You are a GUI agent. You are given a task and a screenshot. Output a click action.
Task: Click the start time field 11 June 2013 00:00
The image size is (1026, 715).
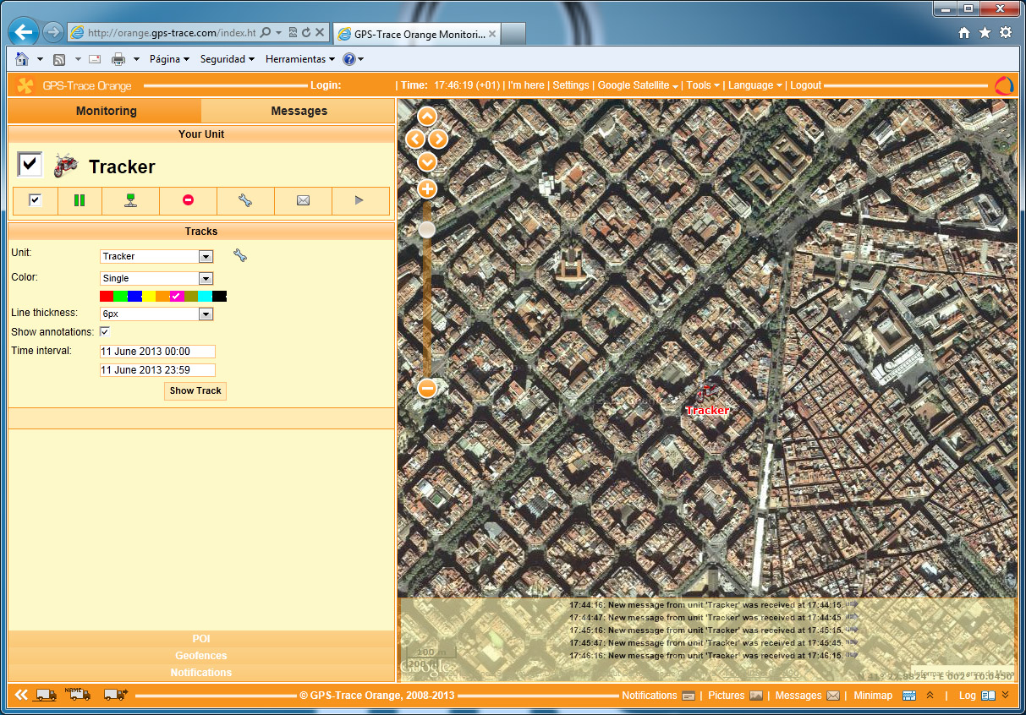click(157, 352)
